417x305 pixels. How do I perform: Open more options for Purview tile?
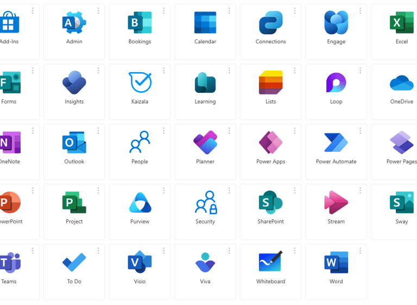point(164,190)
